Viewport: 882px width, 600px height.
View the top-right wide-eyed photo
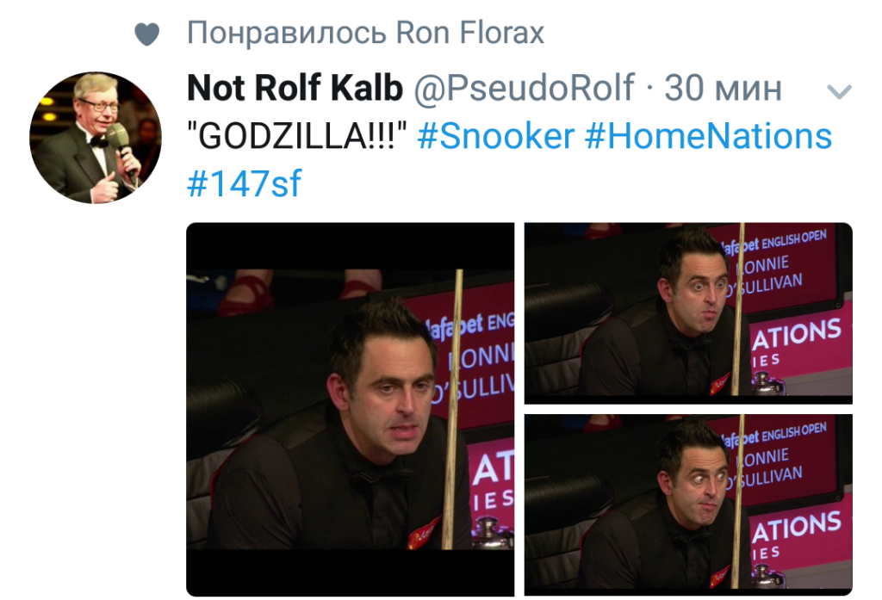coord(688,313)
